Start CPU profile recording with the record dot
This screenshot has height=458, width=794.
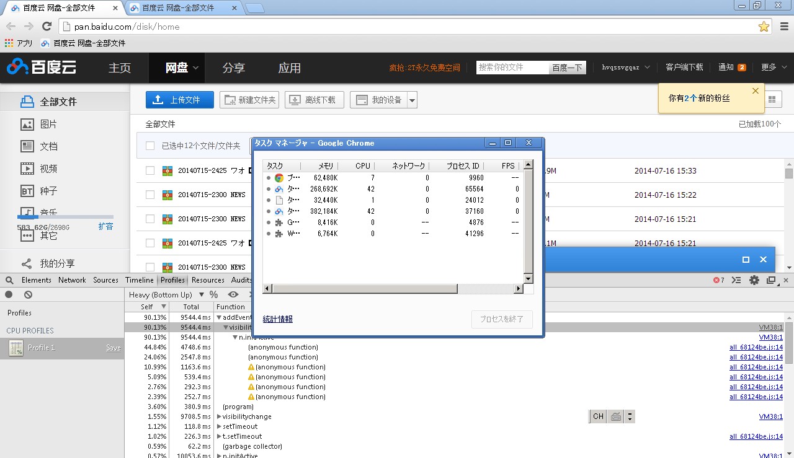coord(9,295)
